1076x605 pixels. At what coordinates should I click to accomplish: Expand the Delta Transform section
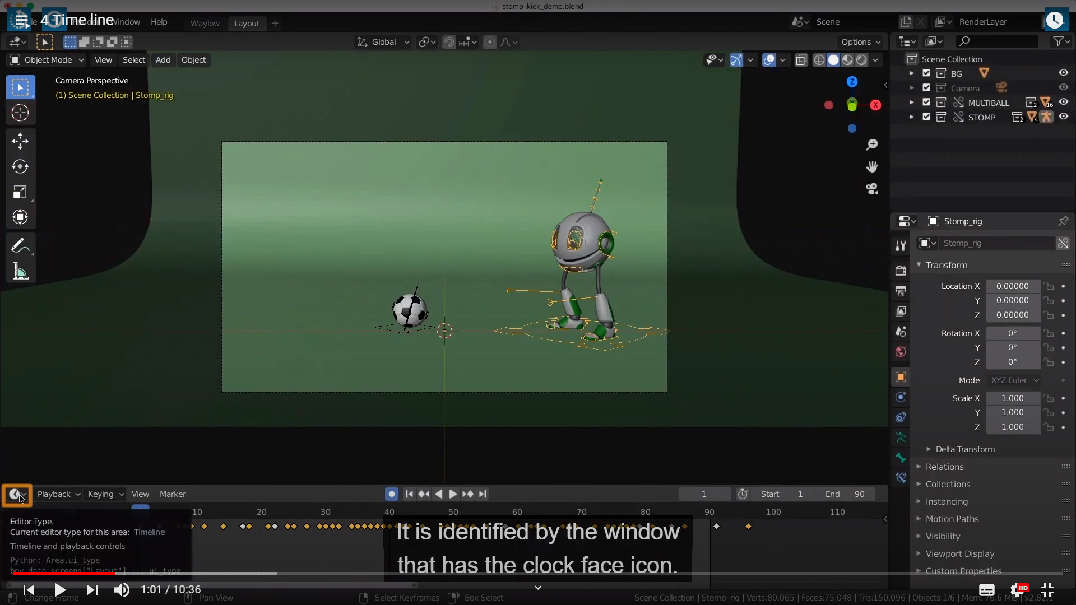pos(964,449)
